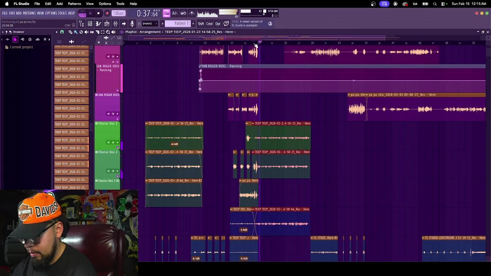This screenshot has width=491, height=276.
Task: Select the zoom tool in playlist toolbar
Action: coord(108,32)
